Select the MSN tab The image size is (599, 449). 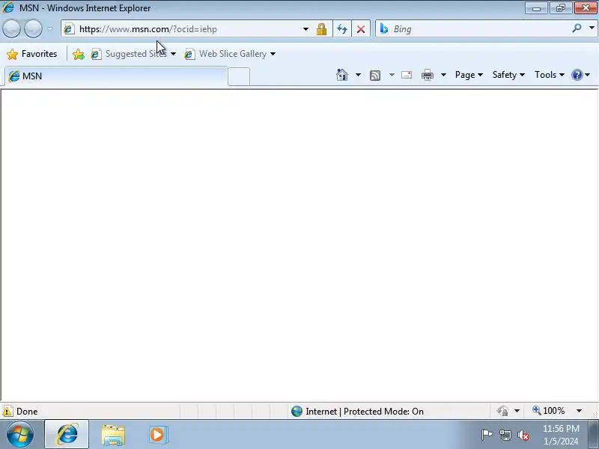(116, 76)
